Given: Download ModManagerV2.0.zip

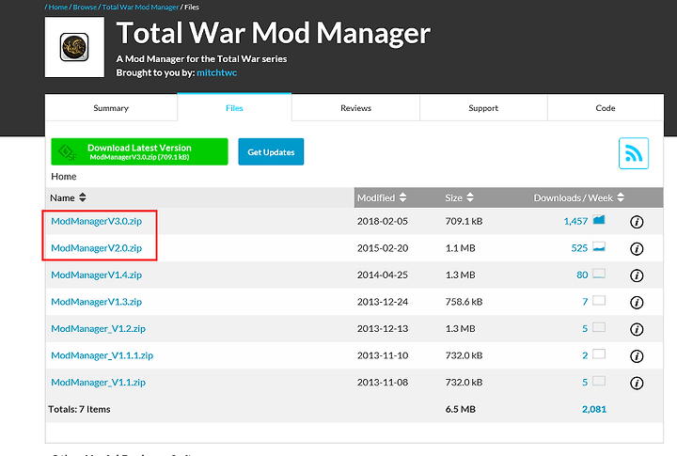Looking at the screenshot, I should point(96,248).
